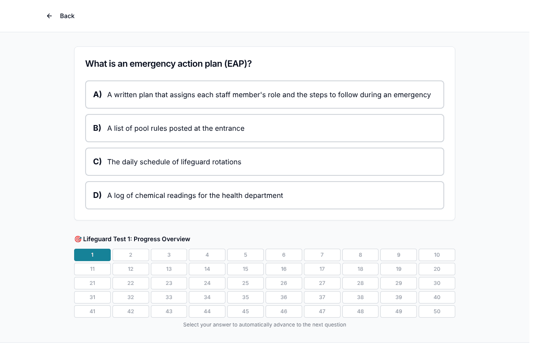This screenshot has height=349, width=536.
Task: Open question 41 tile
Action: pos(92,311)
